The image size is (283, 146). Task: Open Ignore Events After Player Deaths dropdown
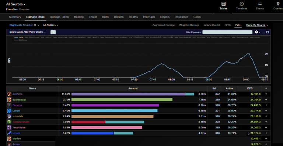coord(27,32)
